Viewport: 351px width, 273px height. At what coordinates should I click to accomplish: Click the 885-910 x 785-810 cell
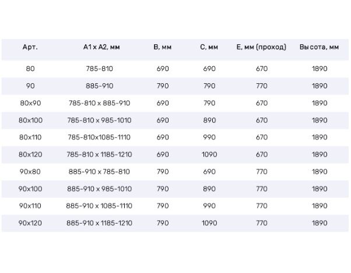pos(99,172)
